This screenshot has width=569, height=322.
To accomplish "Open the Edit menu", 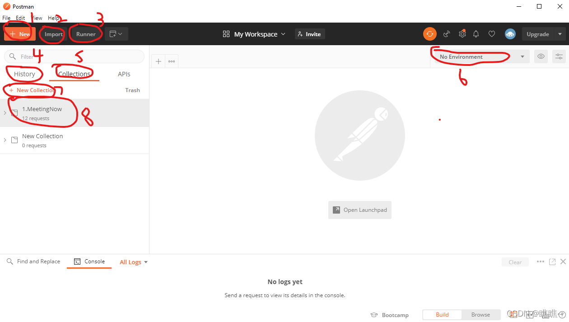I will click(20, 18).
